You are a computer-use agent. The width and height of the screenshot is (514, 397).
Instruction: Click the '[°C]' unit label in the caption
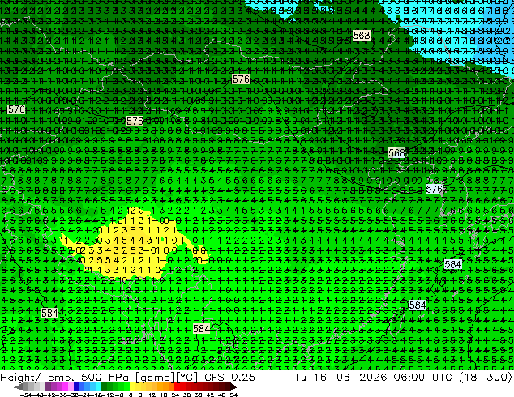point(187,378)
